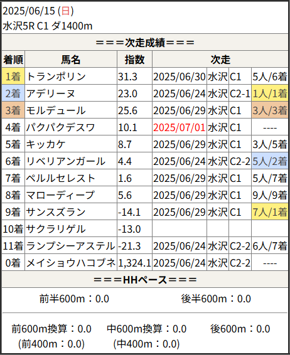Click the orange 3人/3着 result cell
The width and height of the screenshot is (290, 355).
coord(270,110)
